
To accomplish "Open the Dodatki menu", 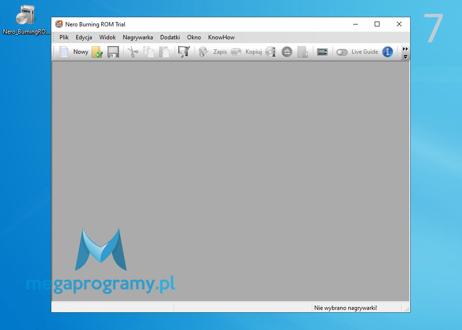I will (x=170, y=37).
